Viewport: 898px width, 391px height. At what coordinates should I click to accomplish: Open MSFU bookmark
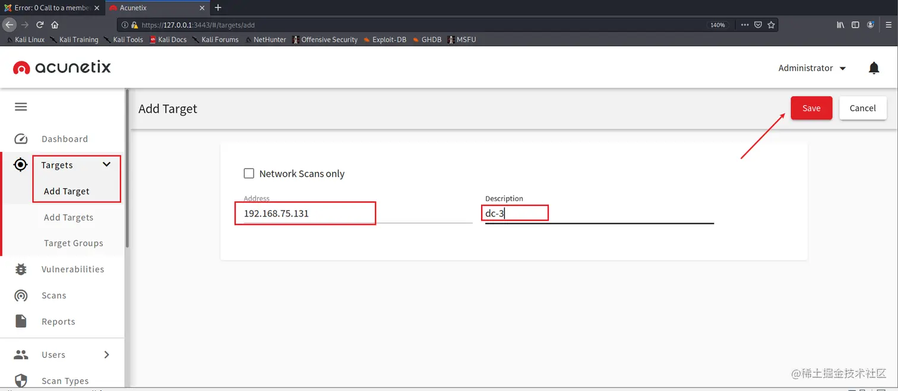461,40
